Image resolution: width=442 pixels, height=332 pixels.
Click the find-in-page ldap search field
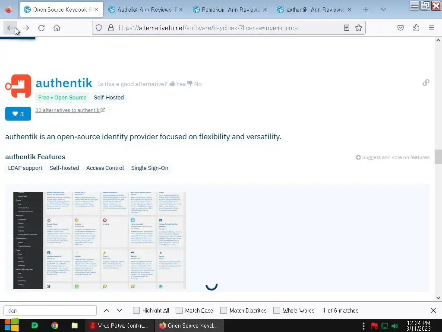50,310
